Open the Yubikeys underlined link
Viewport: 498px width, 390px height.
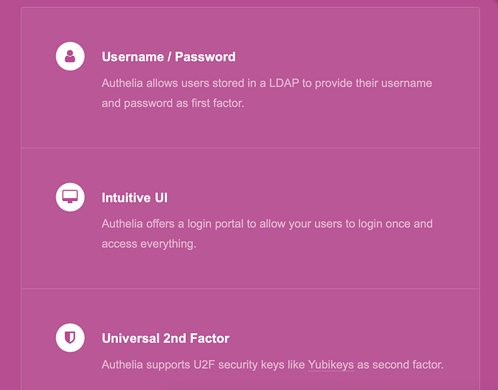331,365
